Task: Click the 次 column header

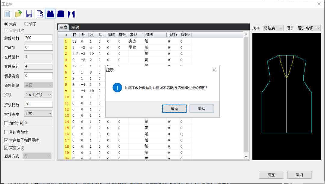Action: [93, 35]
